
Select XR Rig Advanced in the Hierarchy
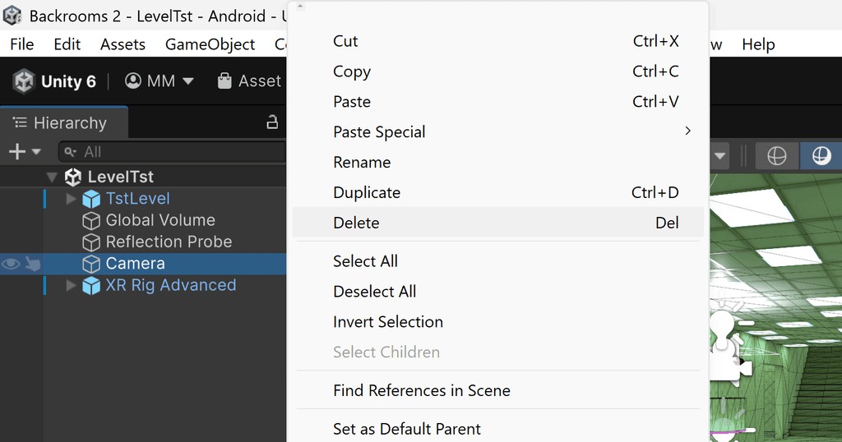point(171,285)
